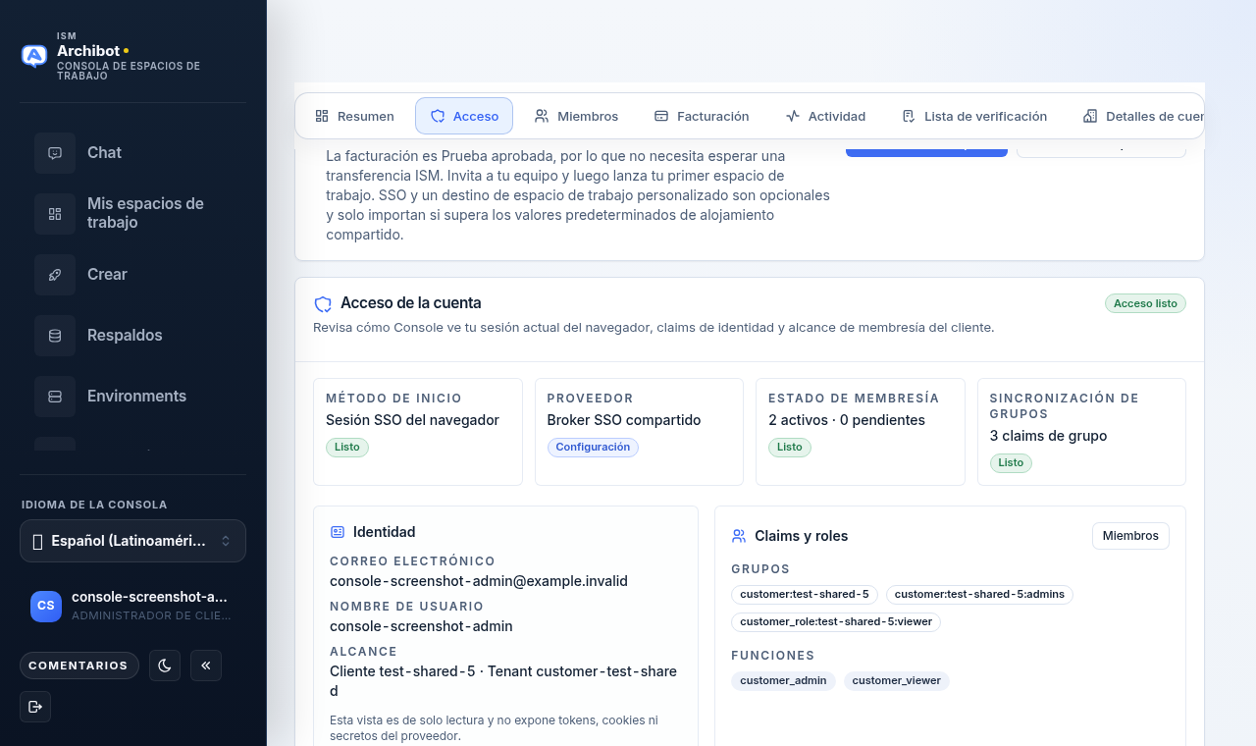Click the Miembros tab people icon
Viewport: 1256px width, 746px height.
(542, 116)
